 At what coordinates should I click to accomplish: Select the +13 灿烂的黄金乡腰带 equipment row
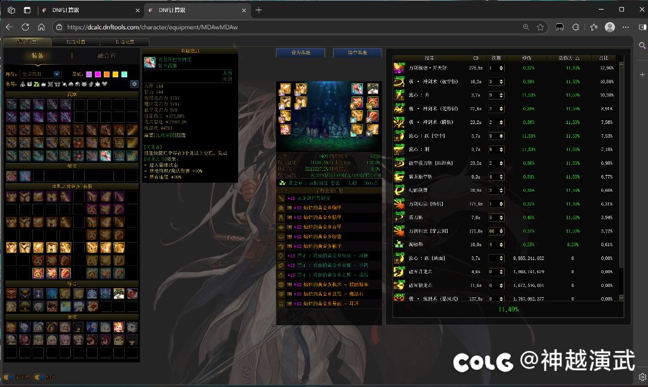pyautogui.click(x=329, y=237)
